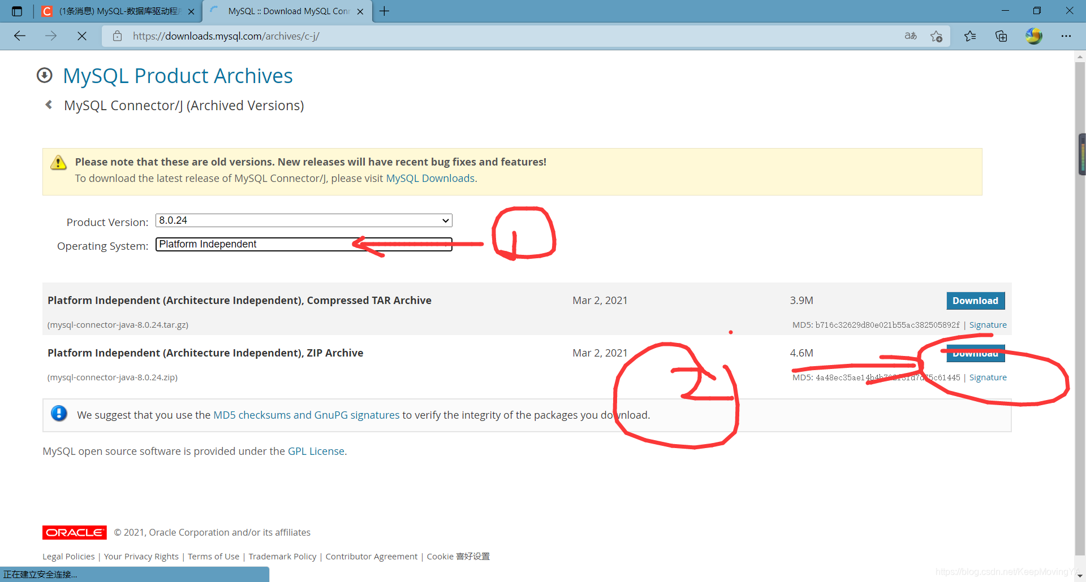
Task: Select the mysql-connector-java-8.0.24.zip filename
Action: [x=113, y=377]
